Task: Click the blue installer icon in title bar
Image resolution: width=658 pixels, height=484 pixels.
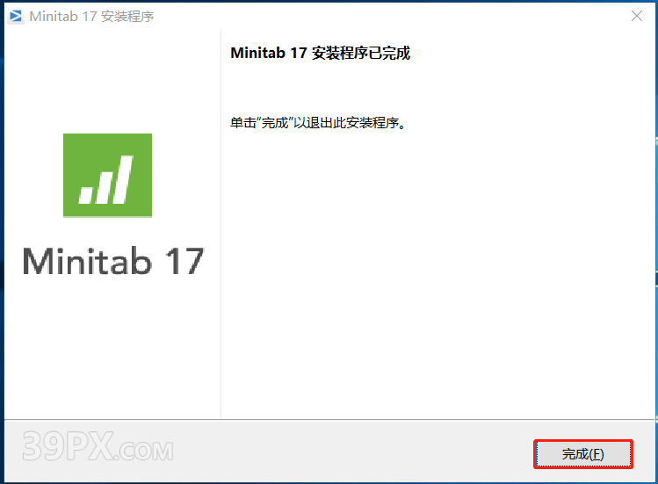Action: [x=16, y=16]
